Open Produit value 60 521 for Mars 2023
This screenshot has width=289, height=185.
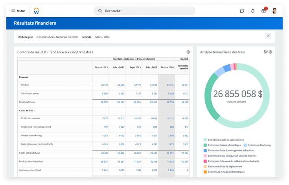pos(104,85)
